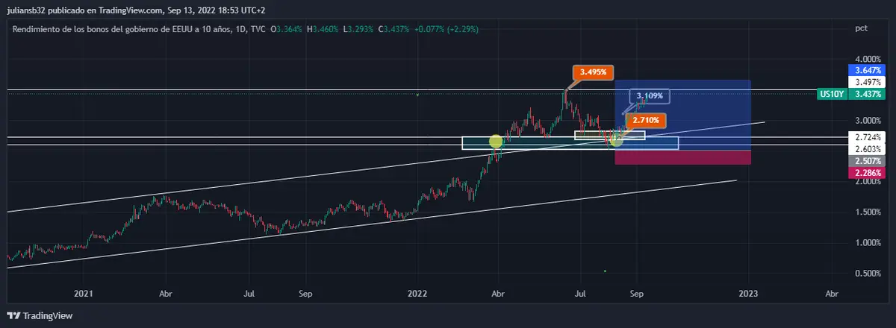
Task: Select the yellow circle marker near April 2022
Action: [496, 141]
